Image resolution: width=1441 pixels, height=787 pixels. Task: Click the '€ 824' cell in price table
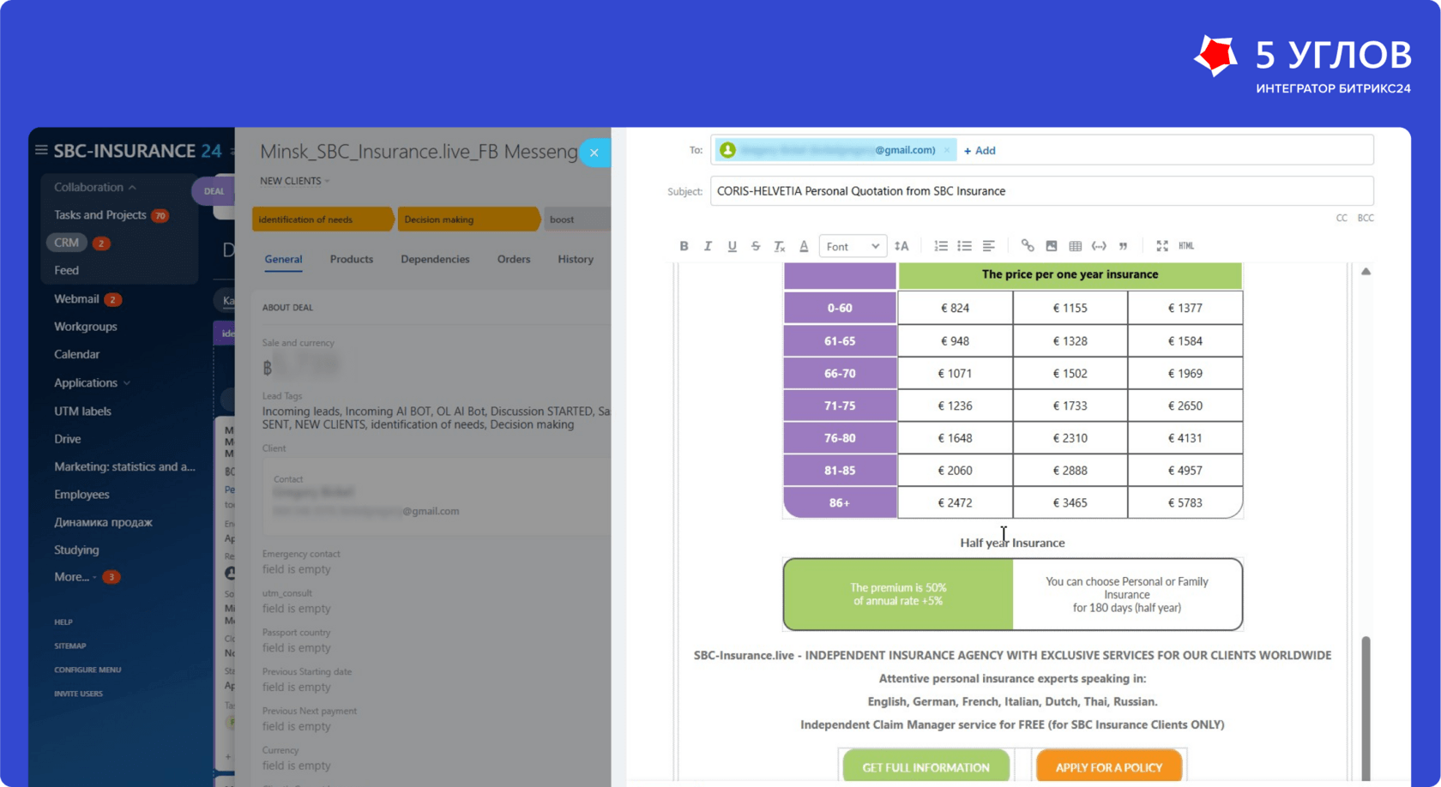pos(955,308)
